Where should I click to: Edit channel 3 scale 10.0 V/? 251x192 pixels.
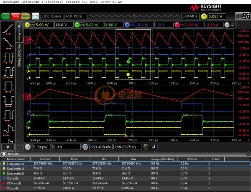(144, 25)
